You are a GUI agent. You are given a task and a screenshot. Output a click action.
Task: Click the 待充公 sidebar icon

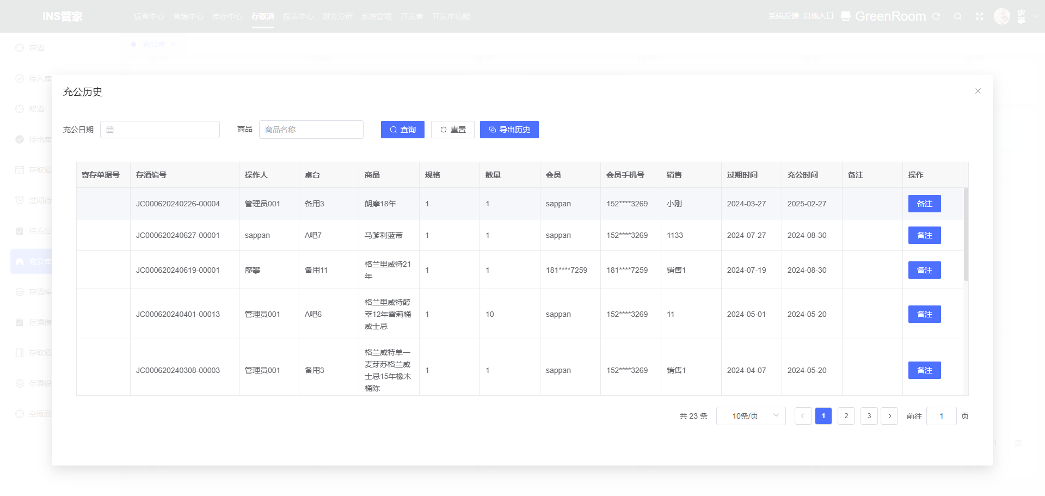(20, 231)
